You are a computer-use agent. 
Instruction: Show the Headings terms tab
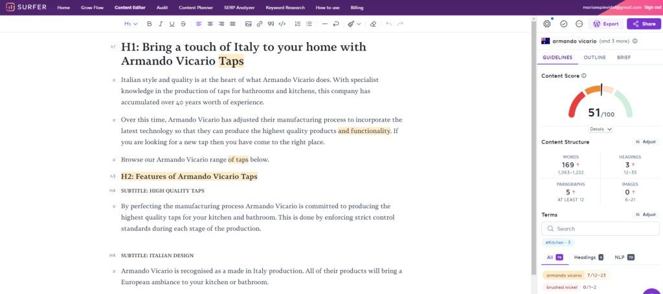(x=588, y=257)
